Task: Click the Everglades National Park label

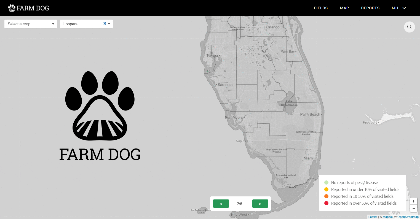Action: click(286, 176)
